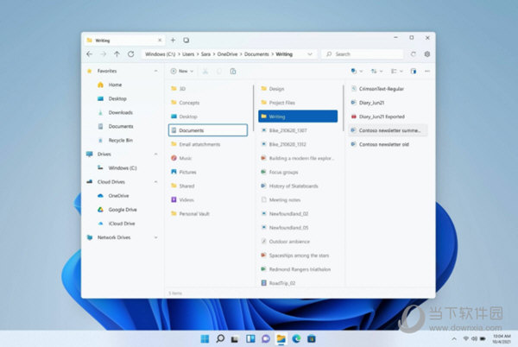Go back with the back arrow
The height and width of the screenshot is (347, 518).
tap(89, 54)
